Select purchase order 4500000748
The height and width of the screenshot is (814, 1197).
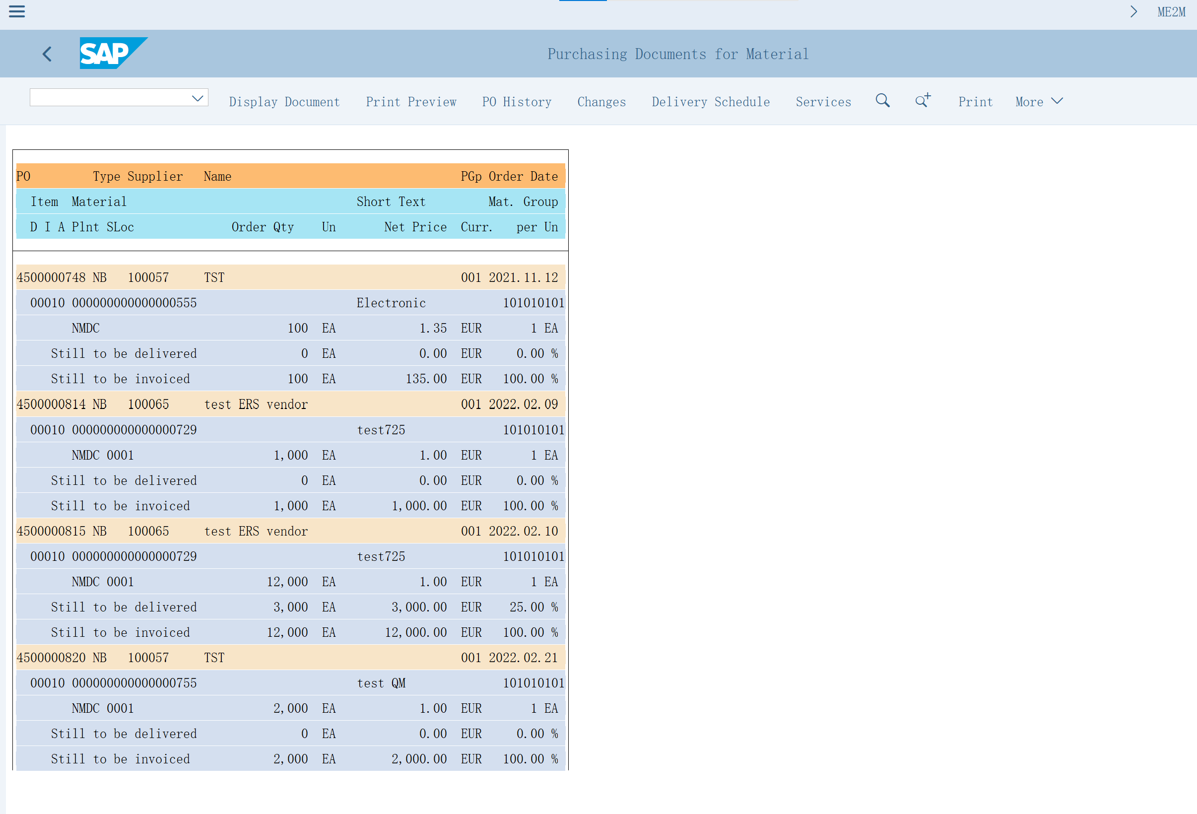(51, 277)
